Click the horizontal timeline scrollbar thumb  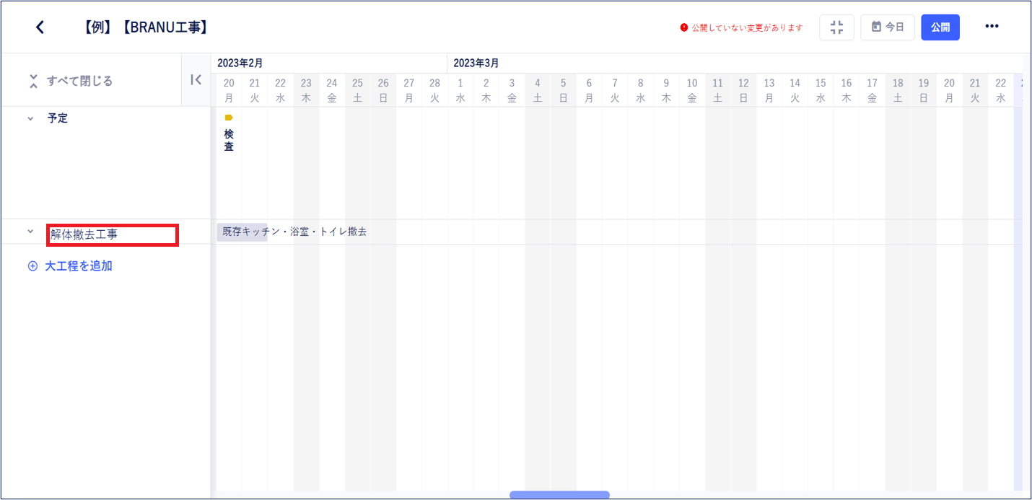click(x=559, y=495)
